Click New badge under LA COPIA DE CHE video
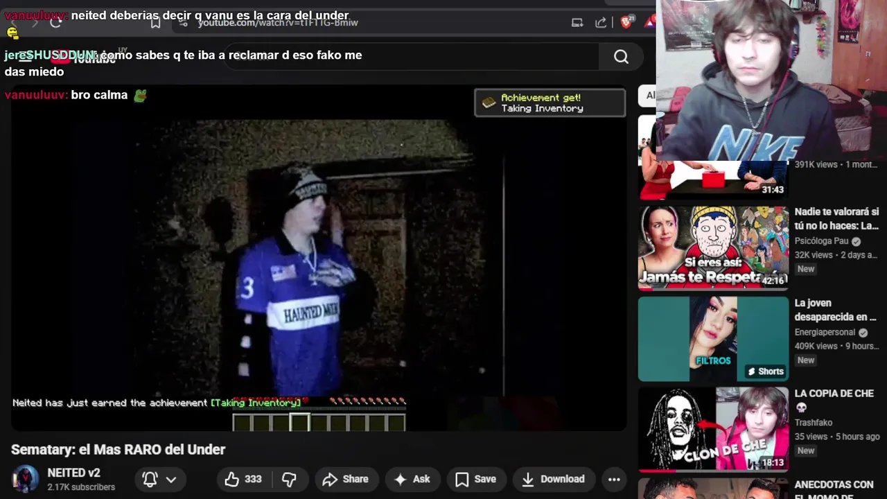This screenshot has height=499, width=887. (806, 450)
